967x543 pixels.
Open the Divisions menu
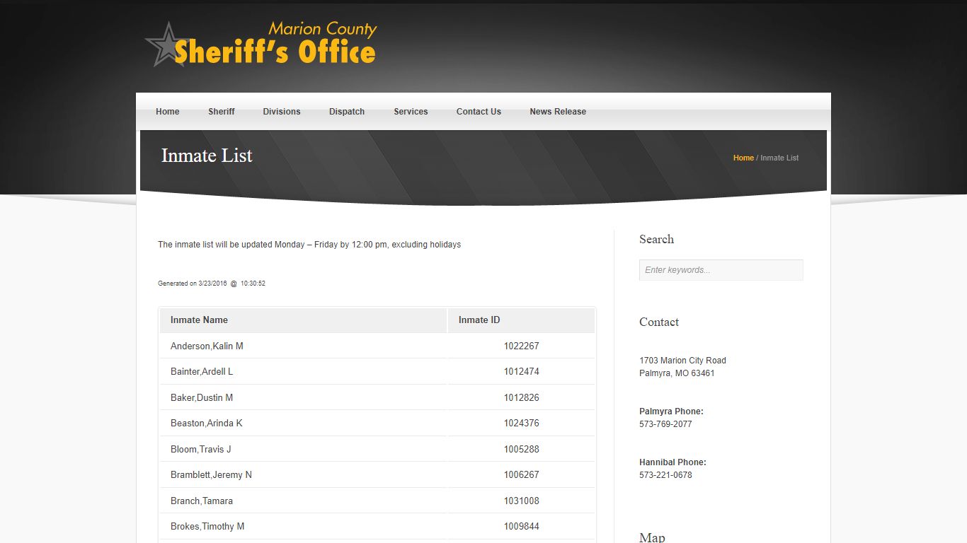point(282,112)
